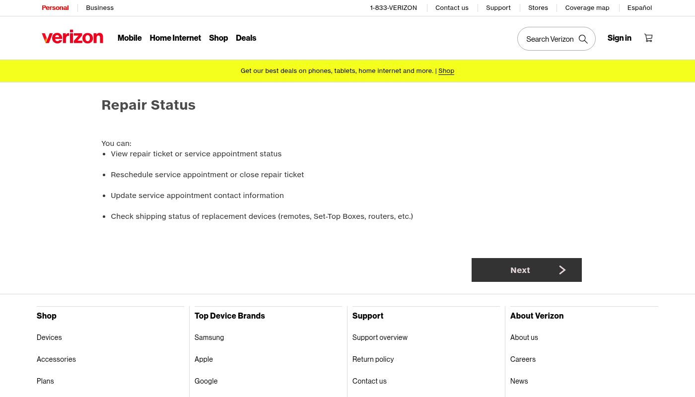This screenshot has height=397, width=695.
Task: Click the Verizon logo
Action: pos(72,38)
